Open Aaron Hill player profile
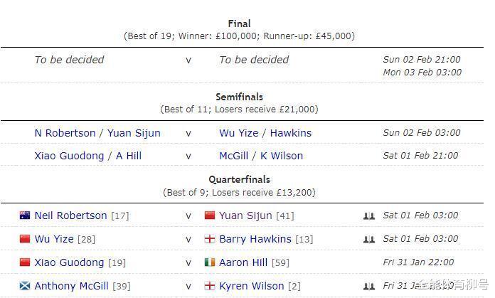The image size is (495, 298). 243,262
